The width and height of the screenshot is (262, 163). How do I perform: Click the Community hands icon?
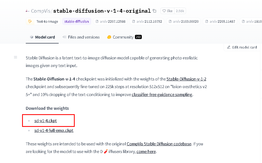point(109,37)
